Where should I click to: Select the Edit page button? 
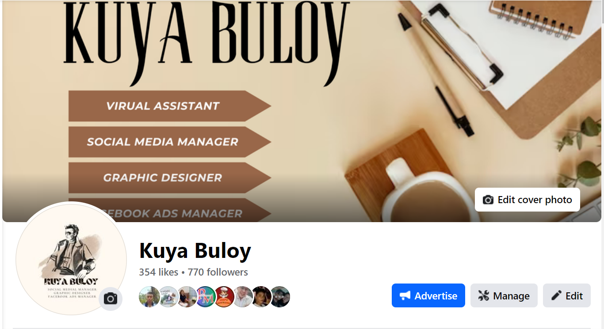[567, 295]
